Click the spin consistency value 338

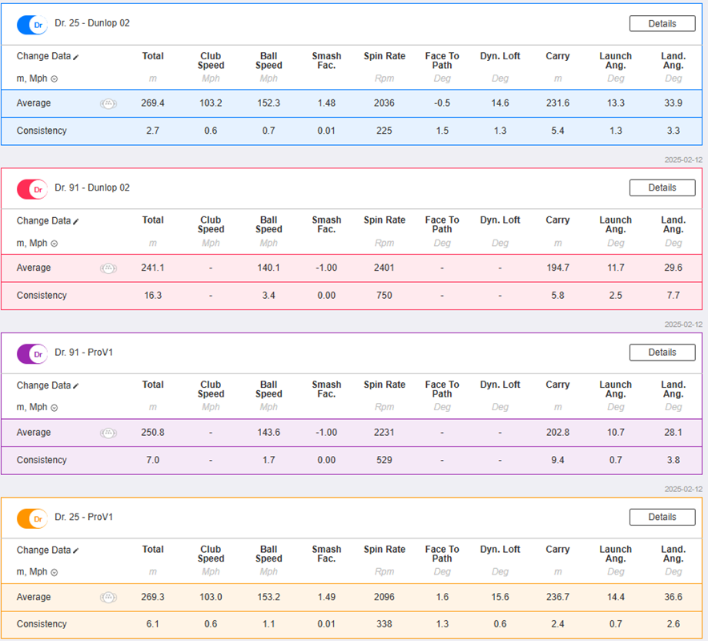tap(384, 624)
